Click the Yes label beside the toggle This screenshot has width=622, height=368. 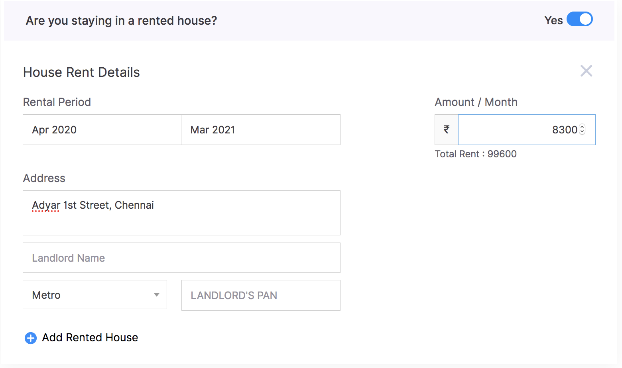point(553,20)
